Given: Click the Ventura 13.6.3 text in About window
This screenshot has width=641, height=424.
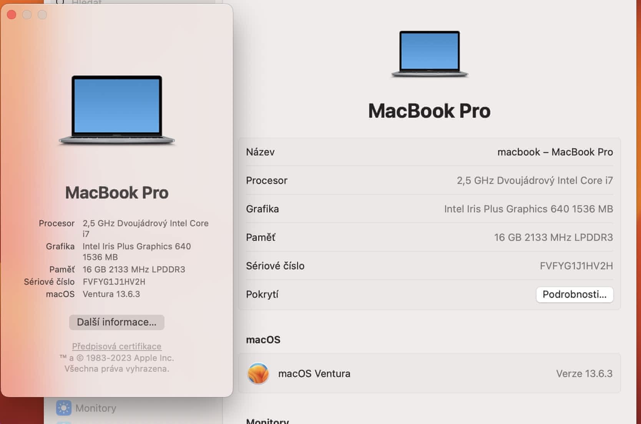Looking at the screenshot, I should 111,294.
